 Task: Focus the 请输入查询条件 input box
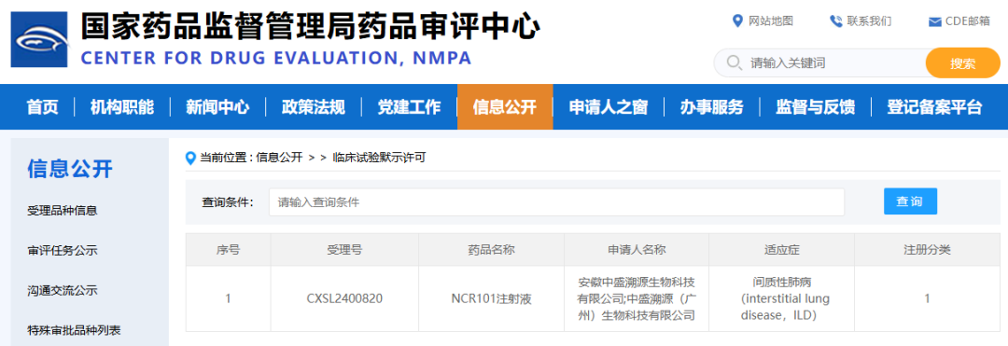point(556,202)
